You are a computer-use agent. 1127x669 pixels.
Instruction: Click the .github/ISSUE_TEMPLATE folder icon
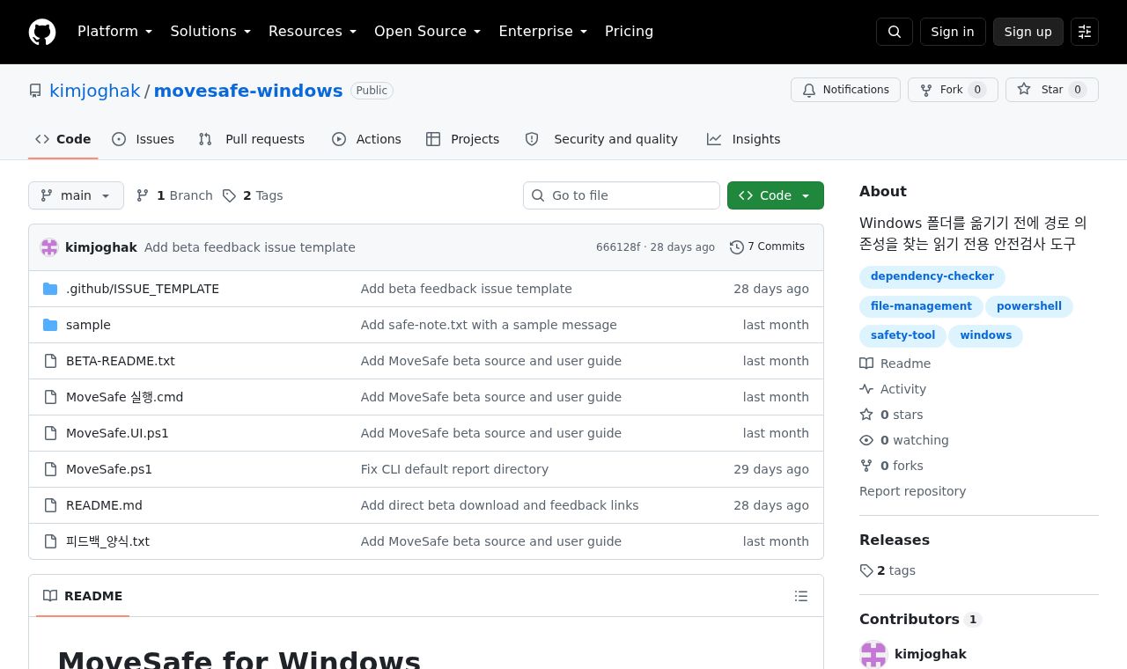click(50, 289)
